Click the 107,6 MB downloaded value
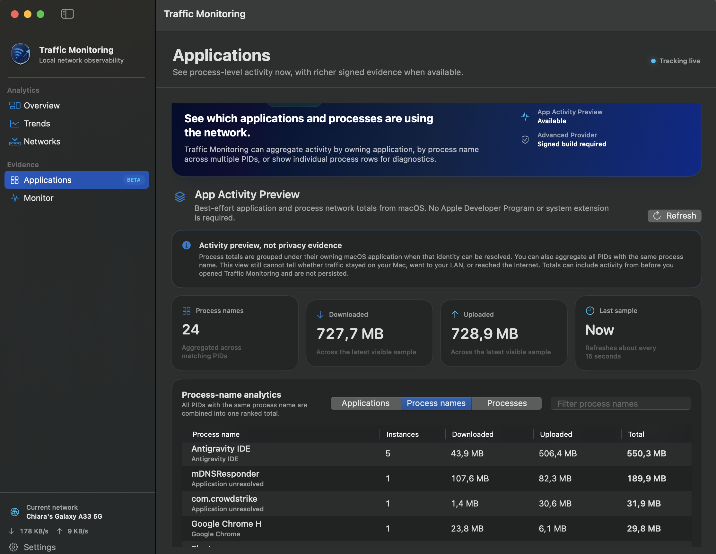This screenshot has width=716, height=554. click(470, 479)
